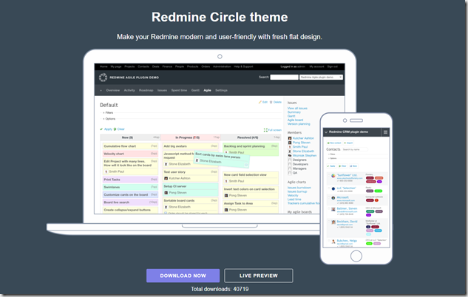
Task: Click the Version planning link
Action: coord(299,124)
